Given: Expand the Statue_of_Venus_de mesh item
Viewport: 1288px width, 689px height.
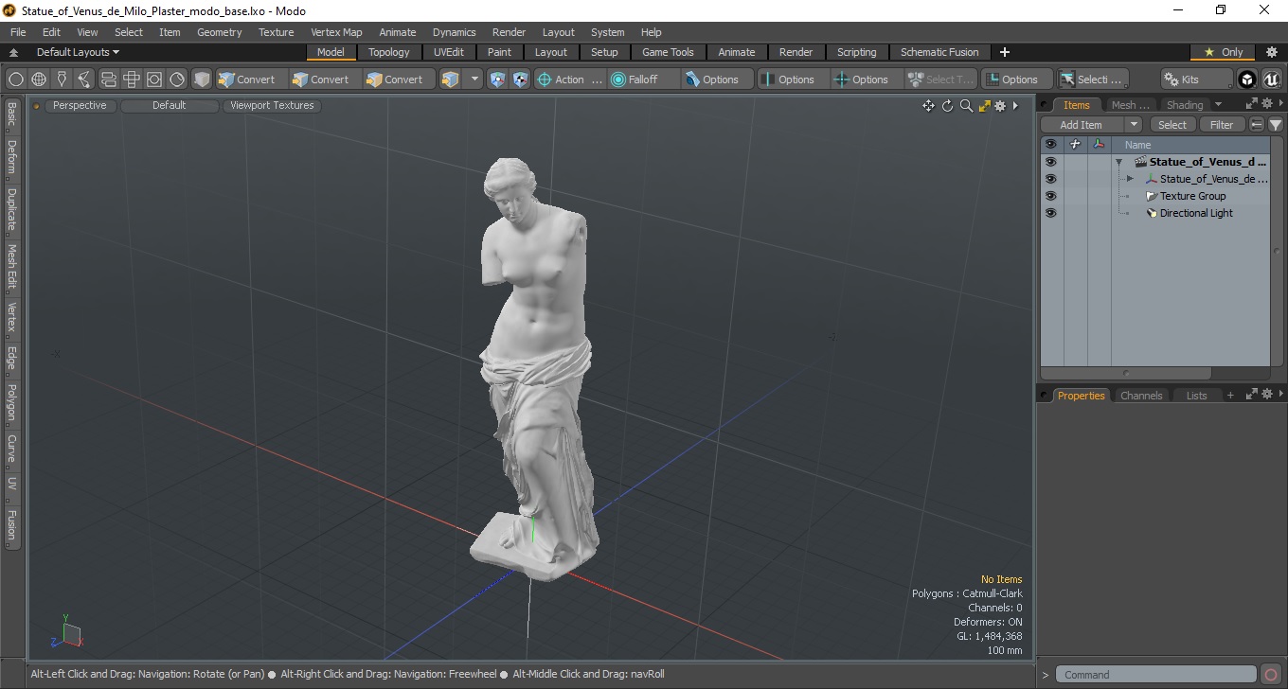Looking at the screenshot, I should (x=1130, y=179).
